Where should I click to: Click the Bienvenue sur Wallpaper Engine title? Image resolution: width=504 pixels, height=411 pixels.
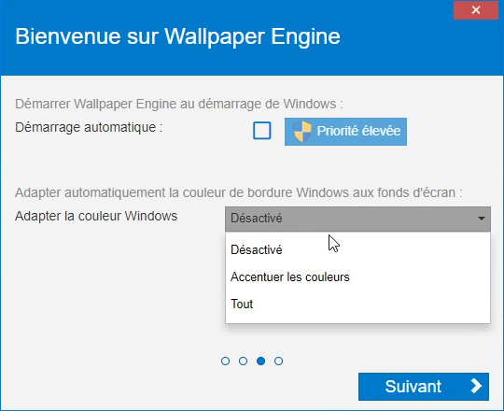click(177, 36)
